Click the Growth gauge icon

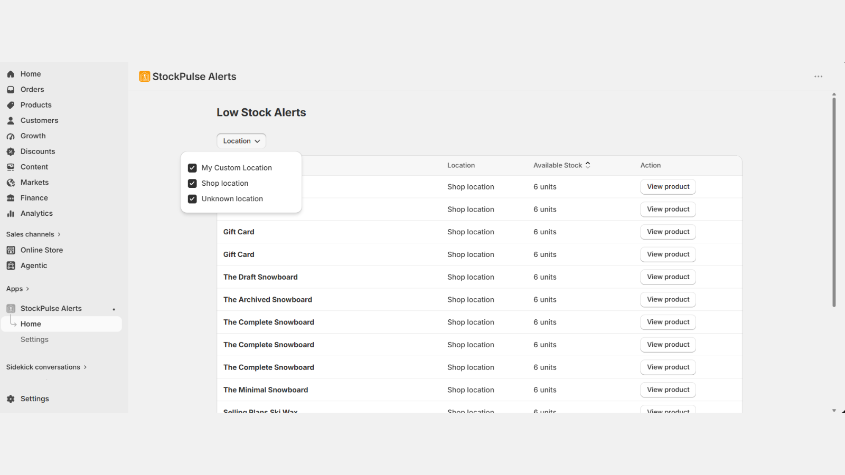pos(11,136)
